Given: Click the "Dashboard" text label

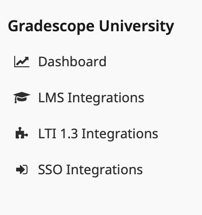Looking at the screenshot, I should click(73, 62).
